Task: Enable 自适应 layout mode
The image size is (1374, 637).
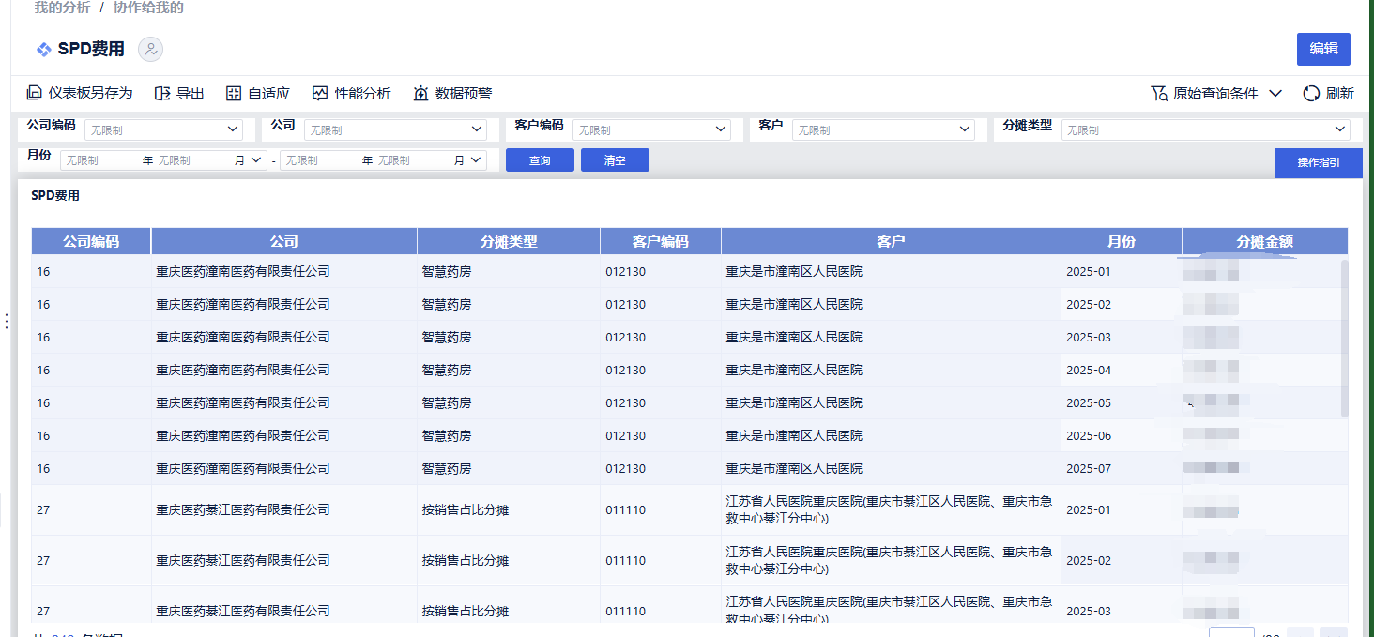Action: (258, 94)
